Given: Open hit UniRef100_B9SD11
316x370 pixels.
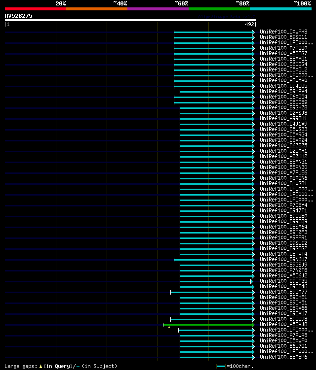Looking at the screenshot, I should pyautogui.click(x=283, y=37).
